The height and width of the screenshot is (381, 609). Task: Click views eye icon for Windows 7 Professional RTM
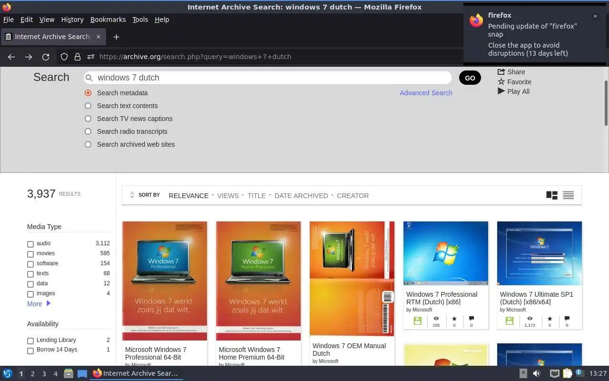click(x=436, y=319)
